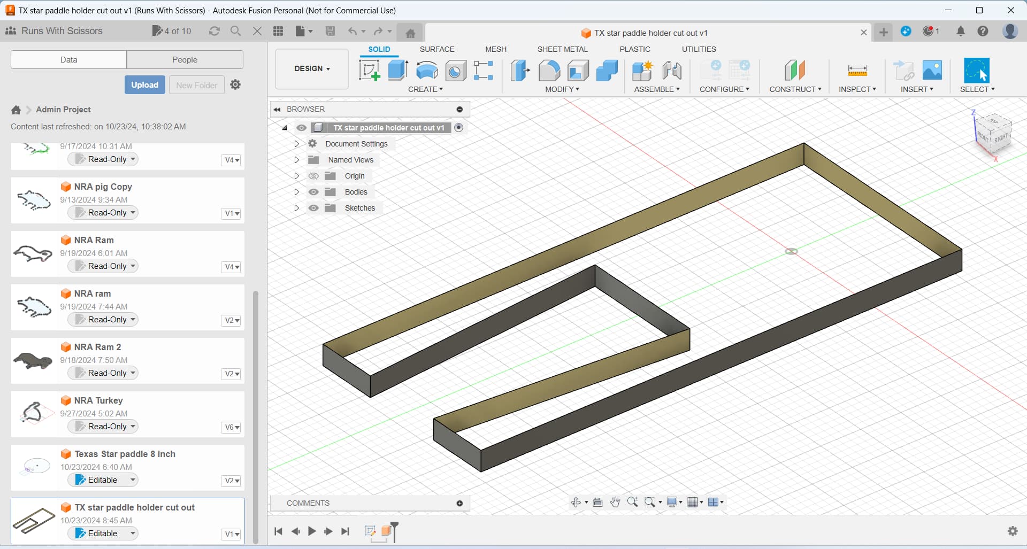Click the Insert Canvas image icon
Screen dimensions: 1027x549
click(x=932, y=70)
